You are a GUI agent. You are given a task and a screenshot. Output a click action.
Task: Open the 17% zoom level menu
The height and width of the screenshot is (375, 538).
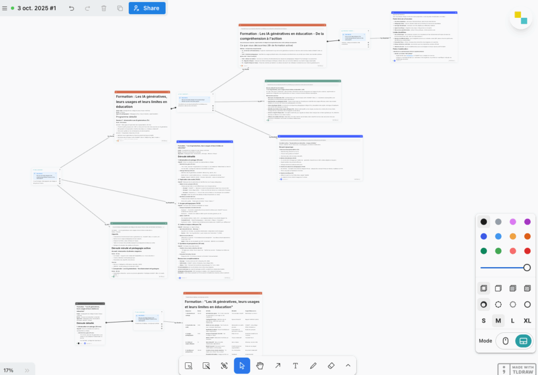(8, 370)
